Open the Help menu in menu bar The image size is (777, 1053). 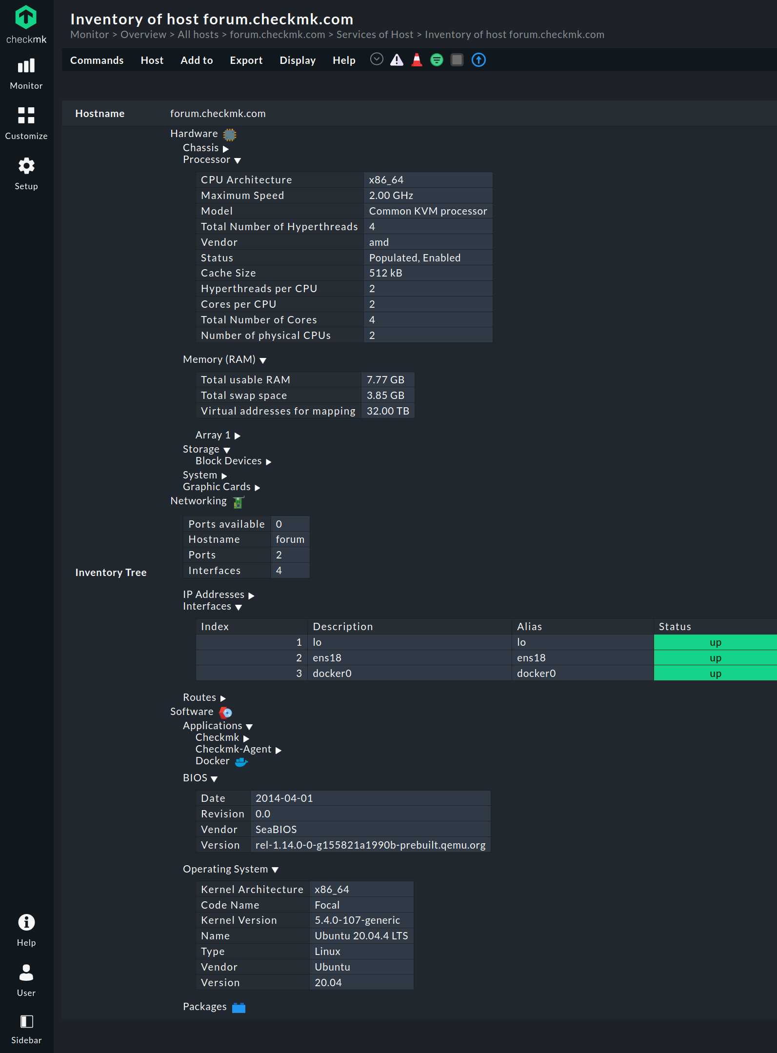[x=344, y=60]
